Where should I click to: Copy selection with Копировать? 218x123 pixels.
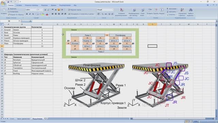tap(13, 12)
